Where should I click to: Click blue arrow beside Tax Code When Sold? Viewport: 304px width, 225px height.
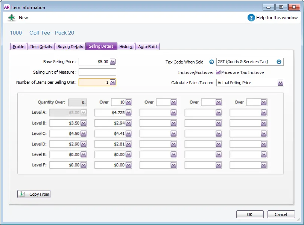211,62
